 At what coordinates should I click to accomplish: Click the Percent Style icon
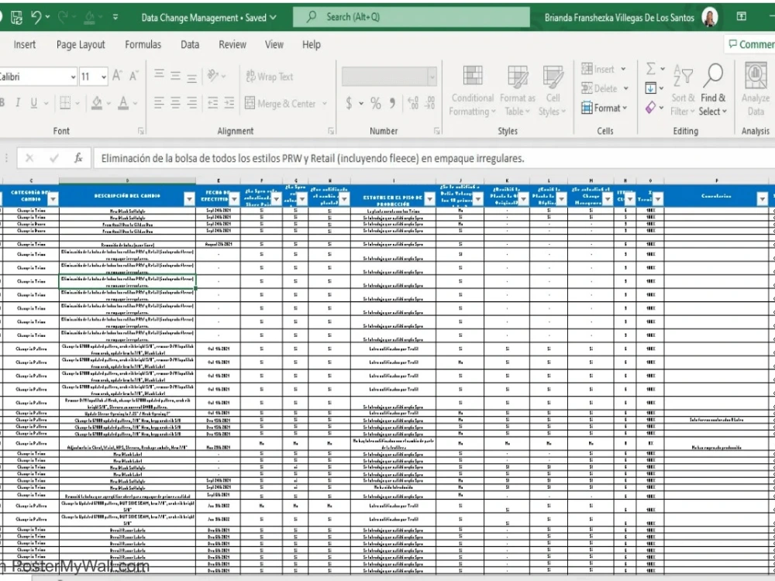click(376, 103)
